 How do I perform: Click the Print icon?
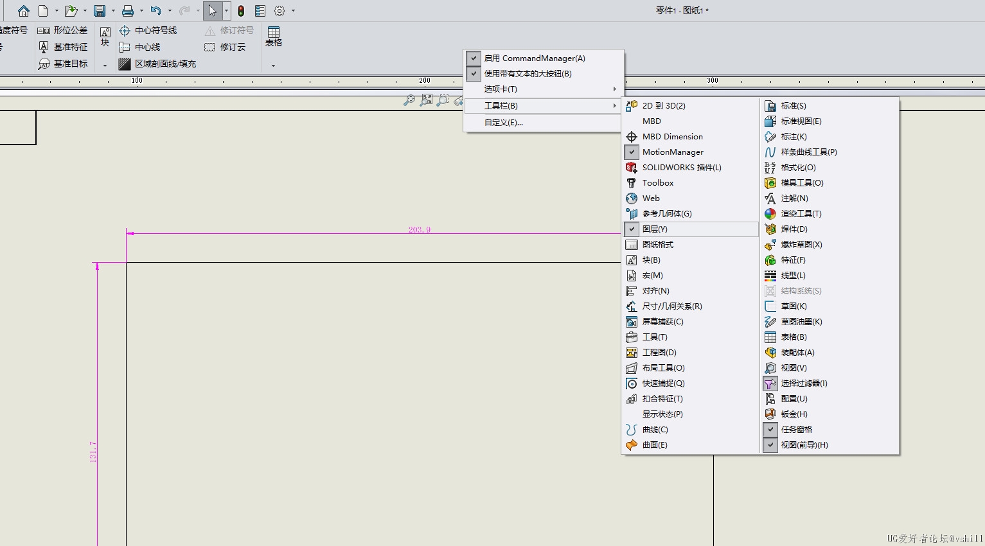[128, 11]
